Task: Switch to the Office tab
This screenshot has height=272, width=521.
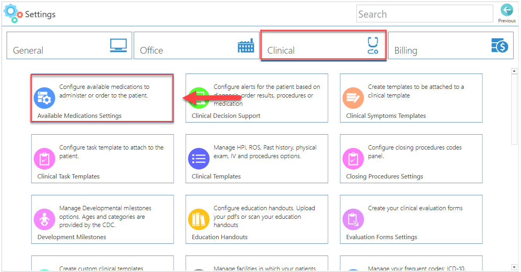Action: tap(197, 45)
